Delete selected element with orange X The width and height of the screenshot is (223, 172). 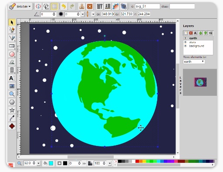[x=90, y=7]
